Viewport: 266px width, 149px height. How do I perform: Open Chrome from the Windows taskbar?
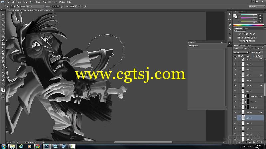pos(38,146)
